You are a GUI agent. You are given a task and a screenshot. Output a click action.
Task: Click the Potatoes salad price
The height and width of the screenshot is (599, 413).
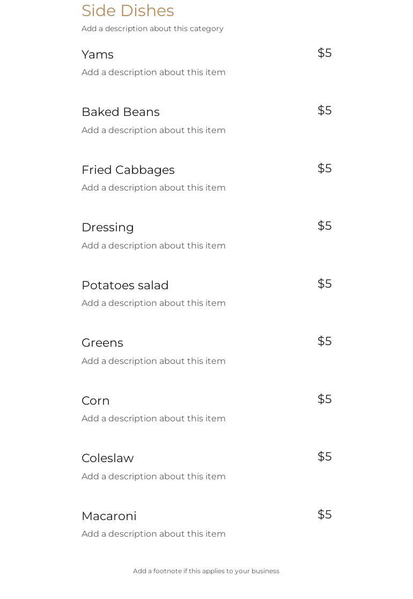point(324,284)
